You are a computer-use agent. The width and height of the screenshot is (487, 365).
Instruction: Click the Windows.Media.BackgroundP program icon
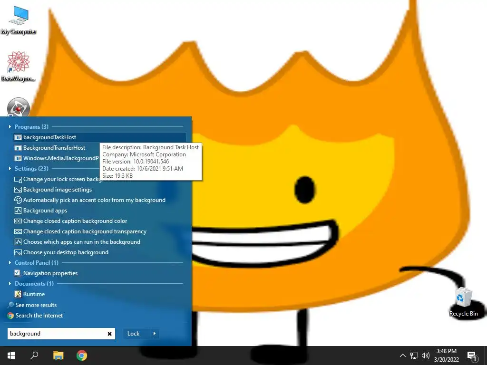tap(18, 158)
